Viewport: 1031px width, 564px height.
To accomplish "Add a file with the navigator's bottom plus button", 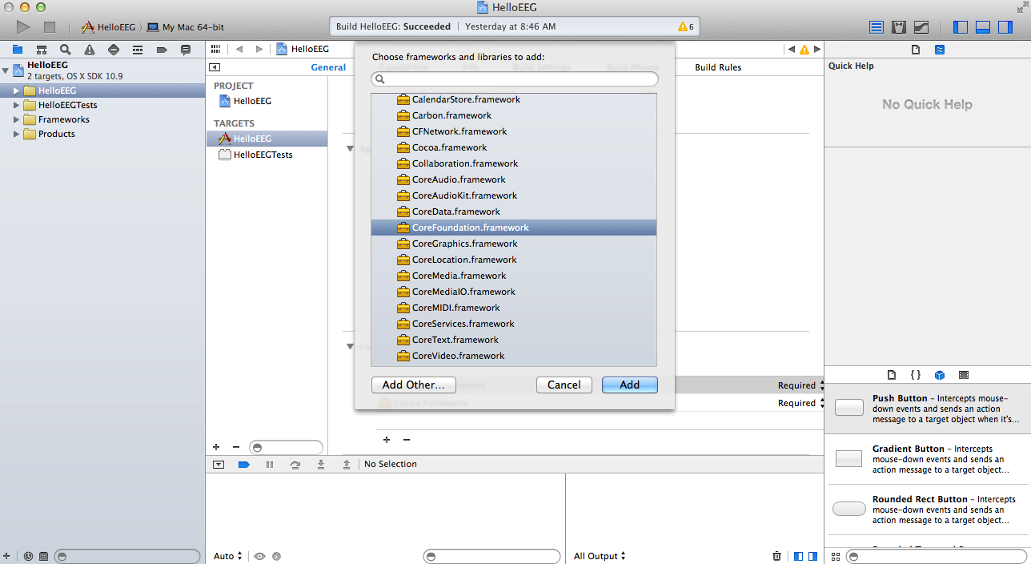I will click(6, 556).
